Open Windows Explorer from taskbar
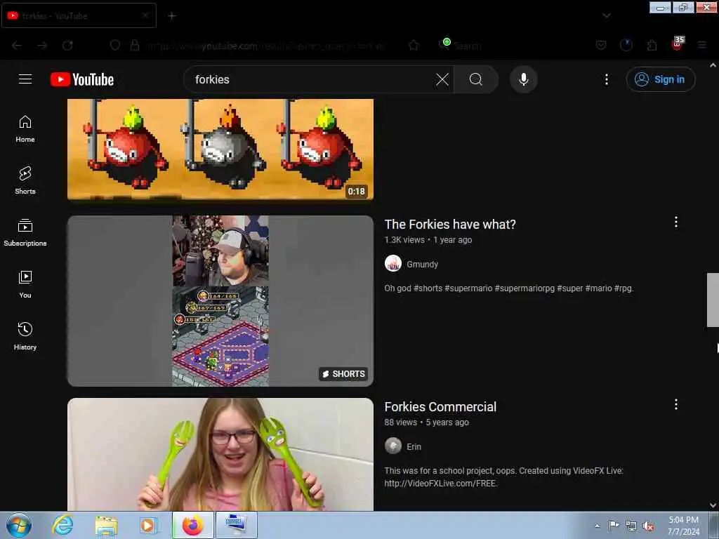The image size is (719, 539). pos(106,525)
